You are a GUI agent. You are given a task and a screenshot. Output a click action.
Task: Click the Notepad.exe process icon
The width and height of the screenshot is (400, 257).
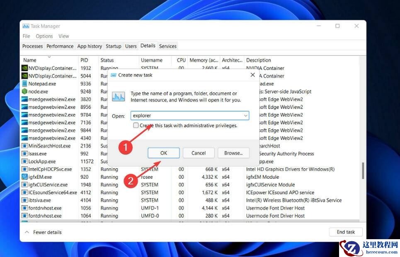pos(25,83)
